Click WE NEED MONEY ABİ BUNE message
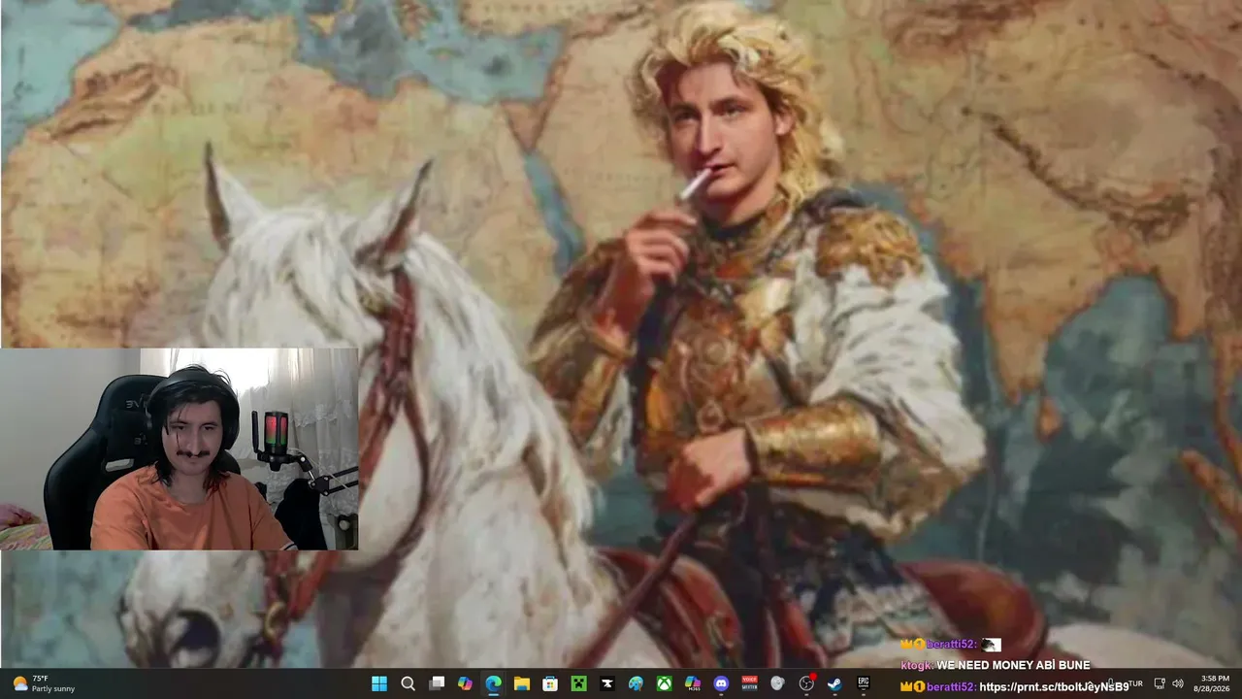Screen dimensions: 1242x699 point(1013,666)
